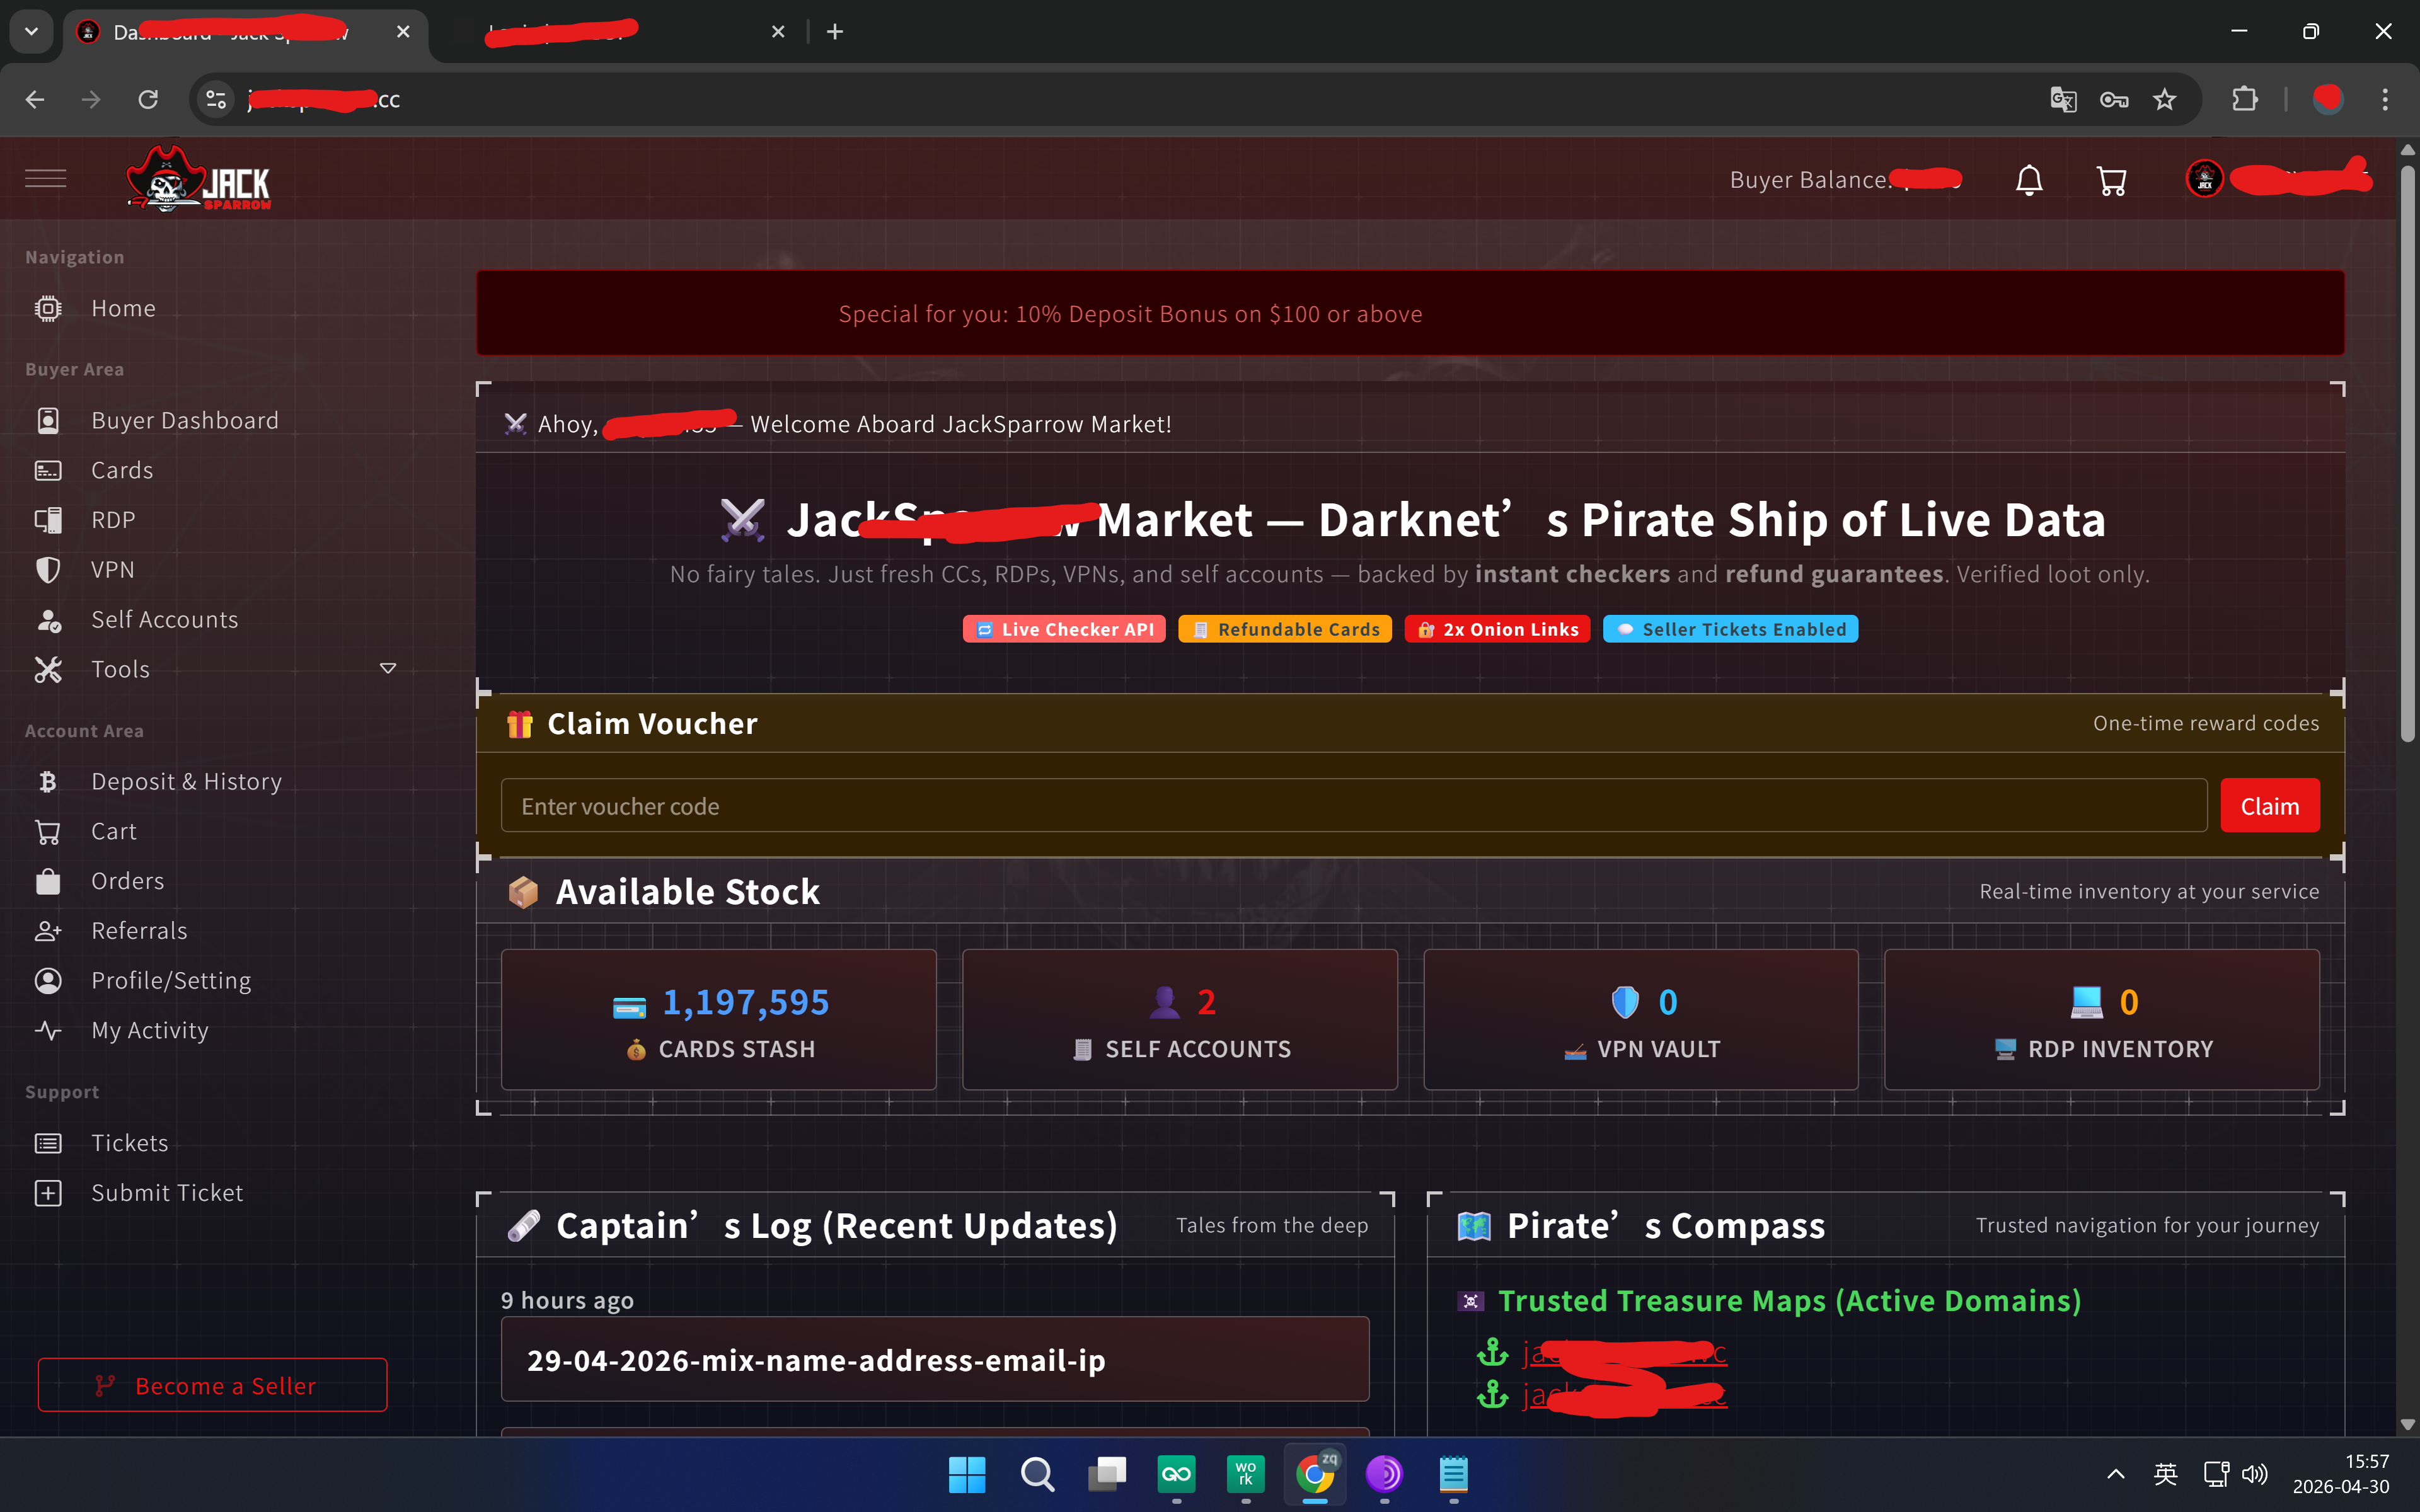The image size is (2420, 1512).
Task: Click the saved passwords key icon
Action: (2114, 100)
